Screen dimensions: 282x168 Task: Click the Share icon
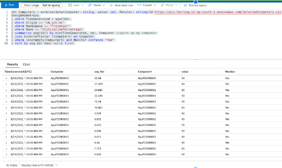click(90, 5)
